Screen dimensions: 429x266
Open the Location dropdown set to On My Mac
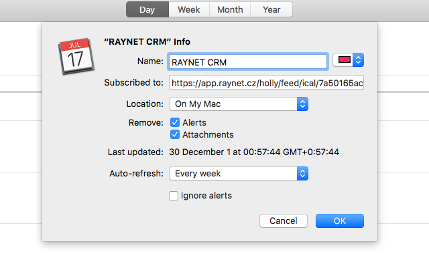(x=239, y=104)
